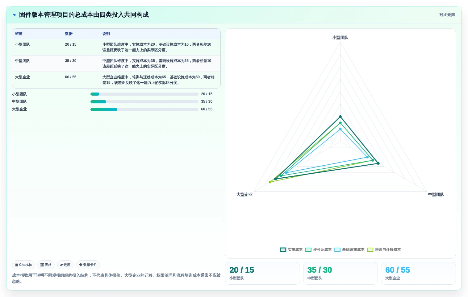
Task: Open the 60 / 55 大型企业 data card
Action: point(418,273)
